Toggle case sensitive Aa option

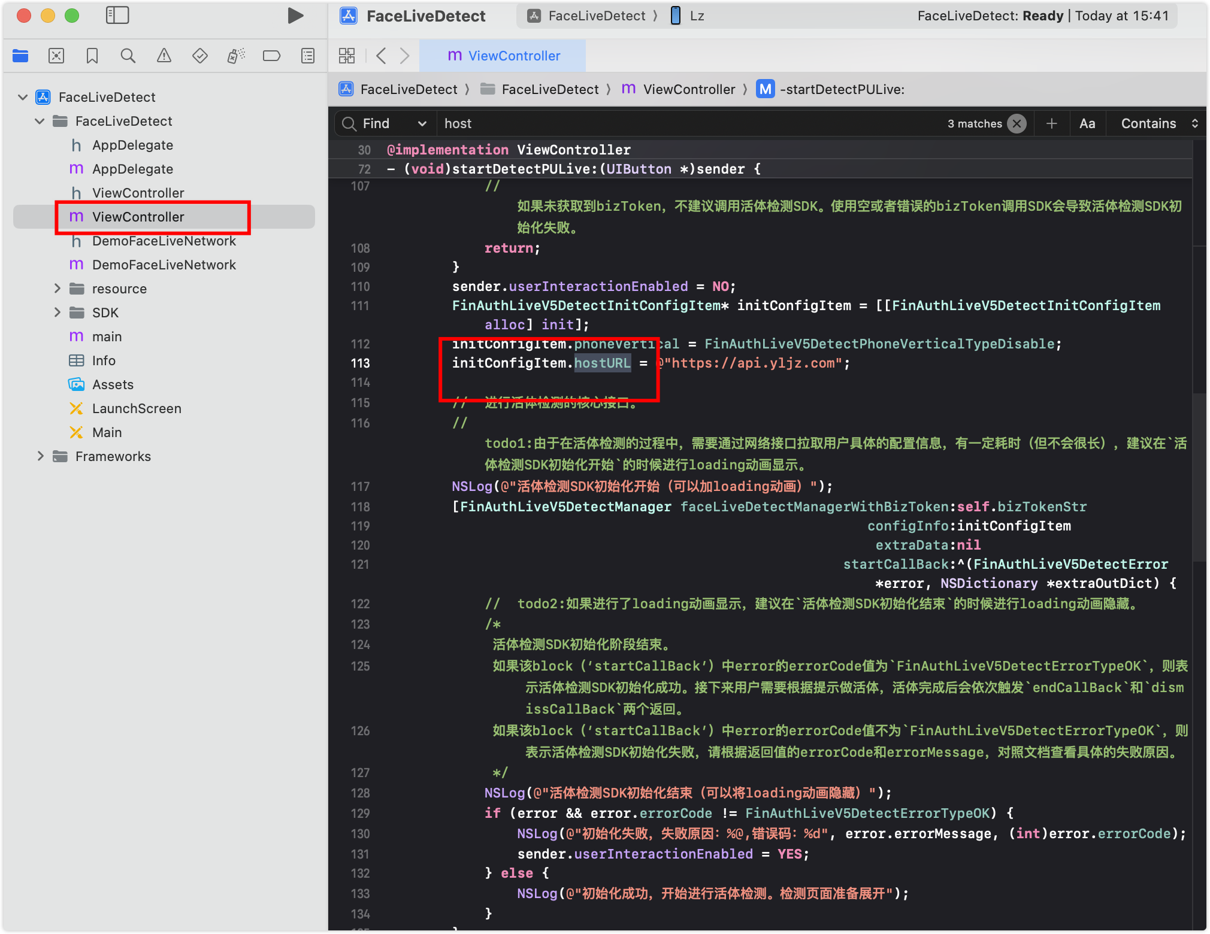click(1087, 123)
